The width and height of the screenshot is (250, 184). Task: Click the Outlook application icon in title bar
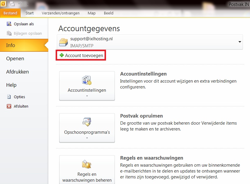click(3, 4)
